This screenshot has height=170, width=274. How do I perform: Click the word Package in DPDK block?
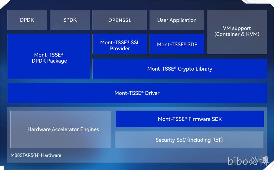pyautogui.click(x=57, y=61)
